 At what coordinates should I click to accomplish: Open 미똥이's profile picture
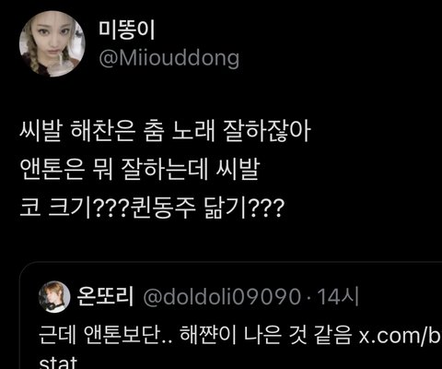(52, 43)
